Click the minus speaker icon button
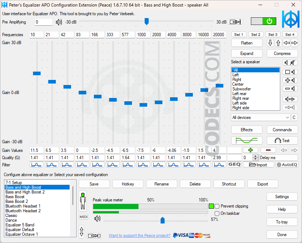This screenshot has width=302, height=243. point(290,89)
